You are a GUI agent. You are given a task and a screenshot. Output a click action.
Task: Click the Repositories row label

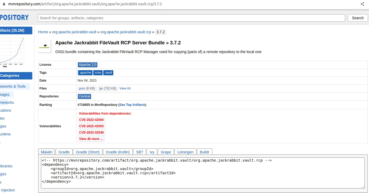(x=49, y=96)
